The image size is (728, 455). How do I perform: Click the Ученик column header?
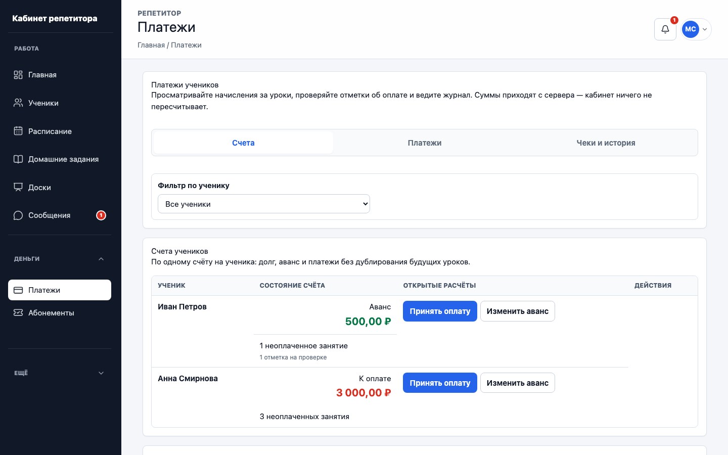click(171, 286)
